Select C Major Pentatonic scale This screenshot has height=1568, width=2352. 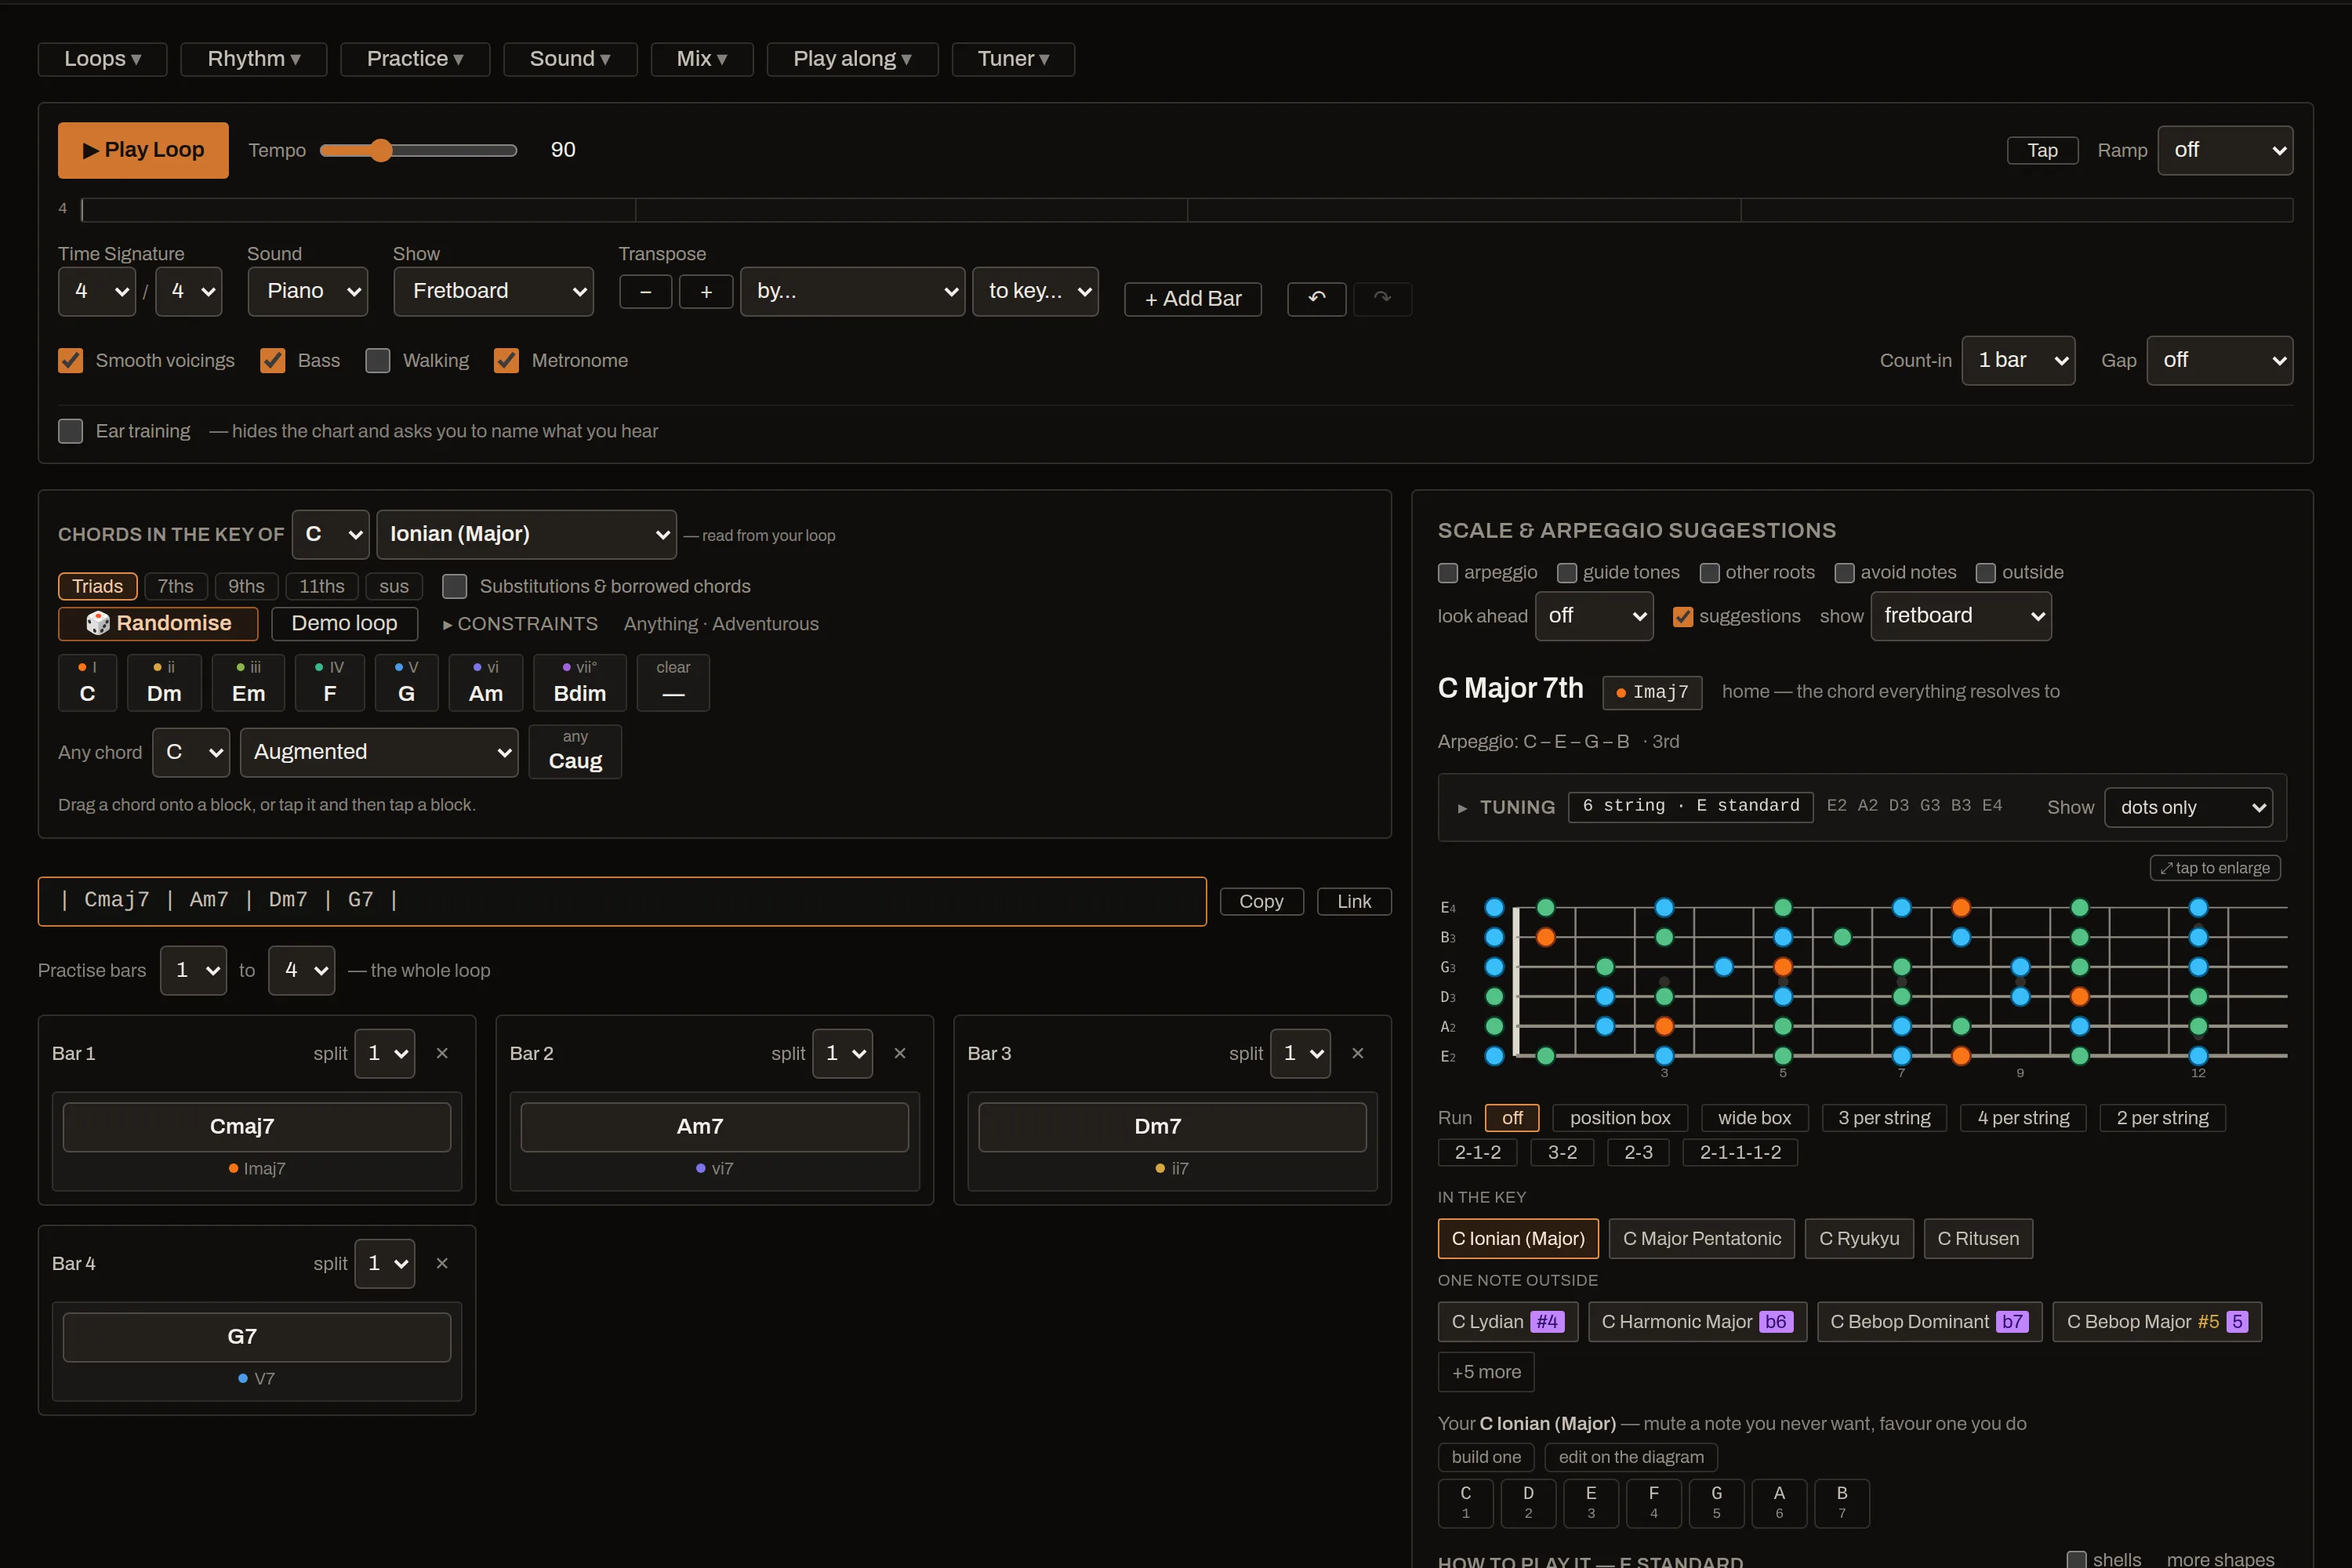click(1701, 1238)
